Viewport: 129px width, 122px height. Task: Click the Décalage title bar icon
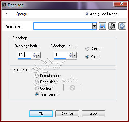[x=4, y=5]
